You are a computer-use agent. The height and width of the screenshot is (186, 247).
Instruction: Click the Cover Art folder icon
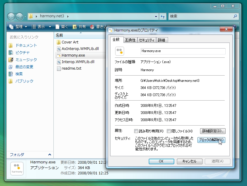pyautogui.click(x=58, y=42)
